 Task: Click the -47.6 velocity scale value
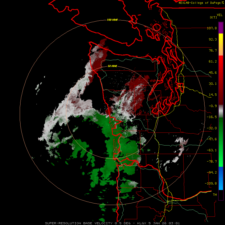[x=212, y=139]
